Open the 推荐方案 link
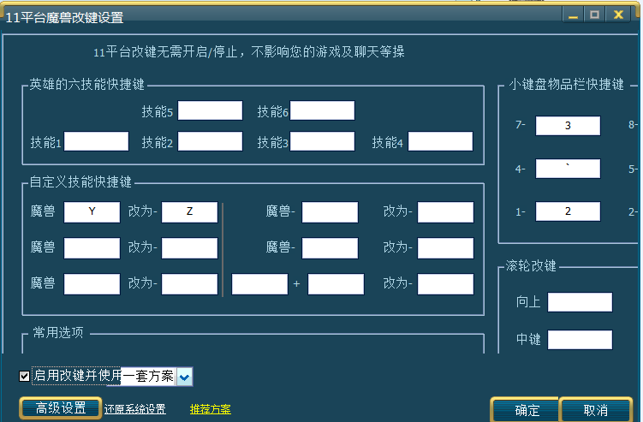The image size is (643, 422). (211, 409)
